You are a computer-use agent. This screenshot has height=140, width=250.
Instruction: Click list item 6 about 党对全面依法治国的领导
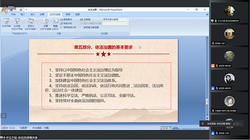pyautogui.click(x=77, y=101)
